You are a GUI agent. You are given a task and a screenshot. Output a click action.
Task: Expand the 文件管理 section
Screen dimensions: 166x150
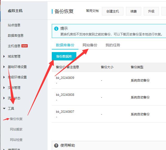[14, 88]
